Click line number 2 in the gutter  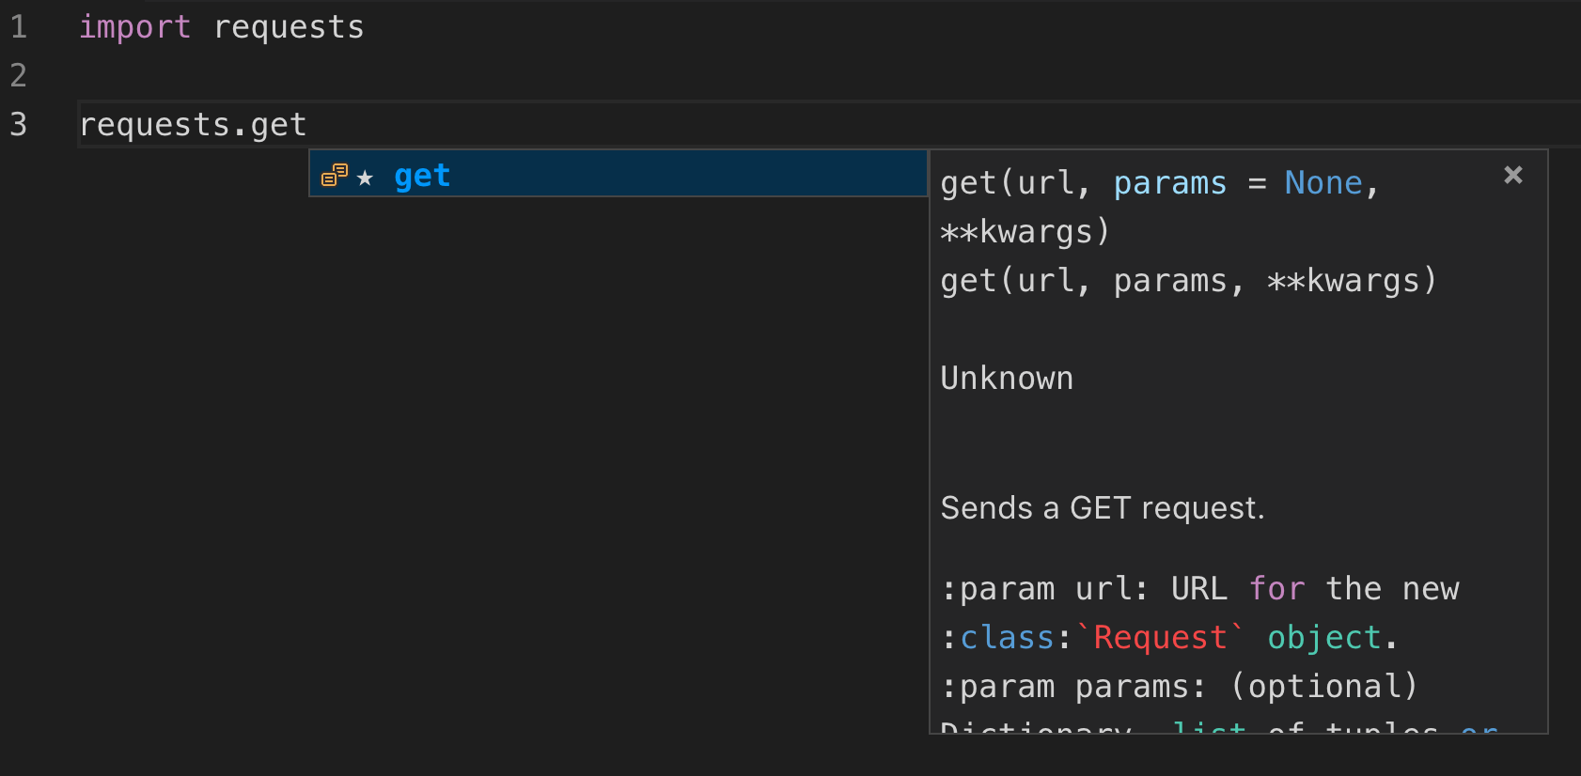coord(19,75)
